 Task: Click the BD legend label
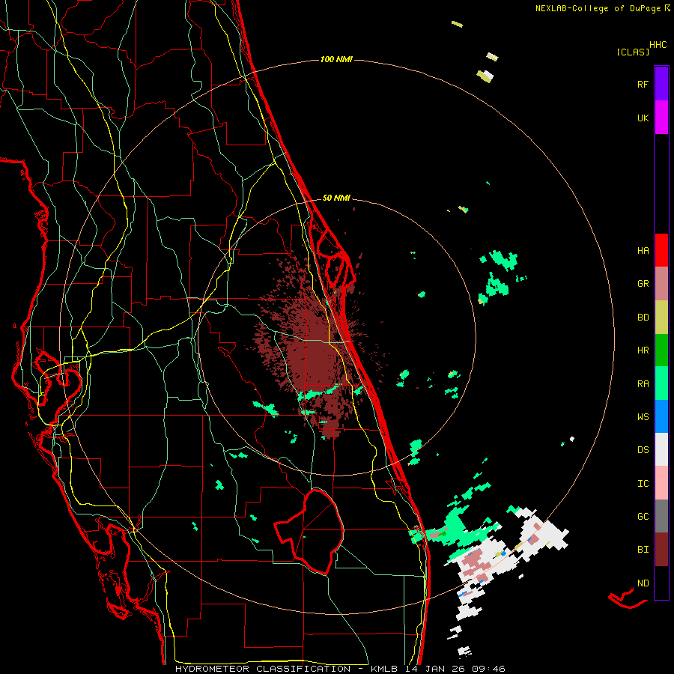point(643,318)
